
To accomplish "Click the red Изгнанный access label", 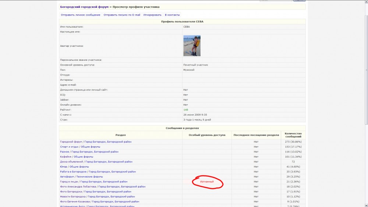I will [207, 182].
